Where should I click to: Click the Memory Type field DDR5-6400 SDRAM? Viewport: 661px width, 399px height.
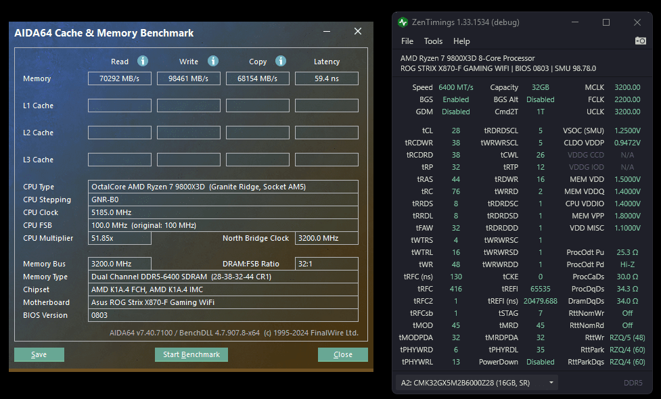point(223,277)
